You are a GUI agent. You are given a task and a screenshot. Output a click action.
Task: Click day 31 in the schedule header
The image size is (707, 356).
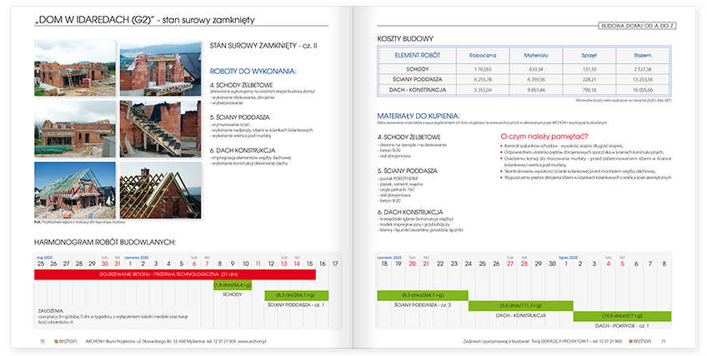[118, 264]
